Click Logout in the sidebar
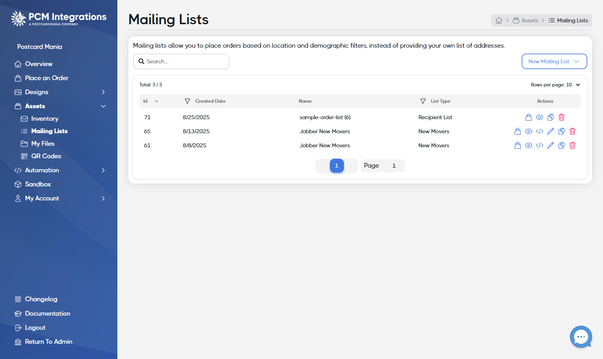This screenshot has width=603, height=359. click(30, 328)
